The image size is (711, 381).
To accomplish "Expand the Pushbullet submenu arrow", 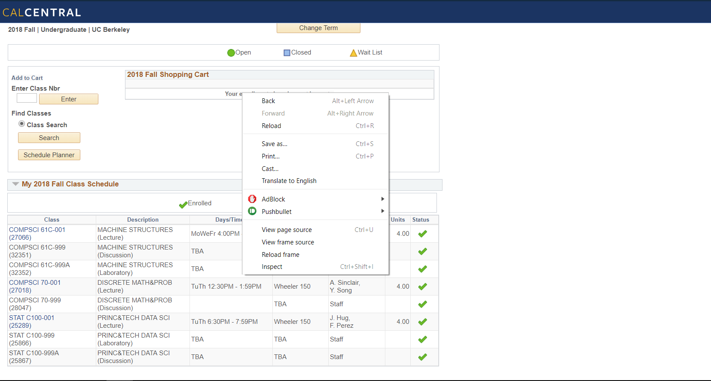I will 382,211.
